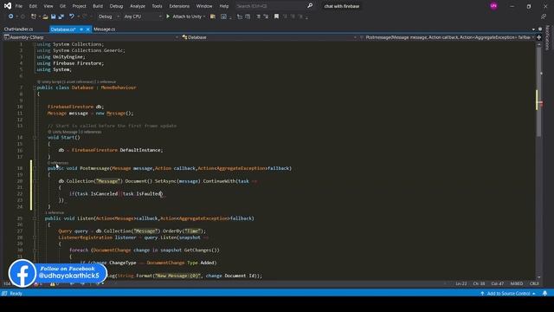Open the Help menu

point(224,6)
